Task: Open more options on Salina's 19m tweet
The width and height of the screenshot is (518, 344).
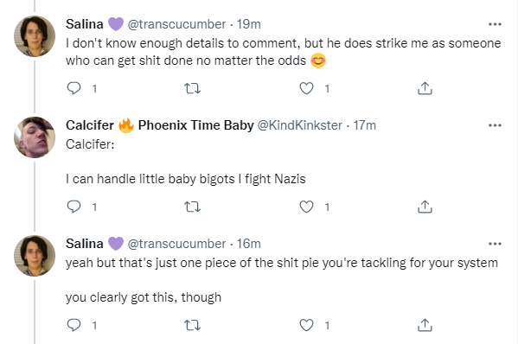Action: click(x=495, y=24)
